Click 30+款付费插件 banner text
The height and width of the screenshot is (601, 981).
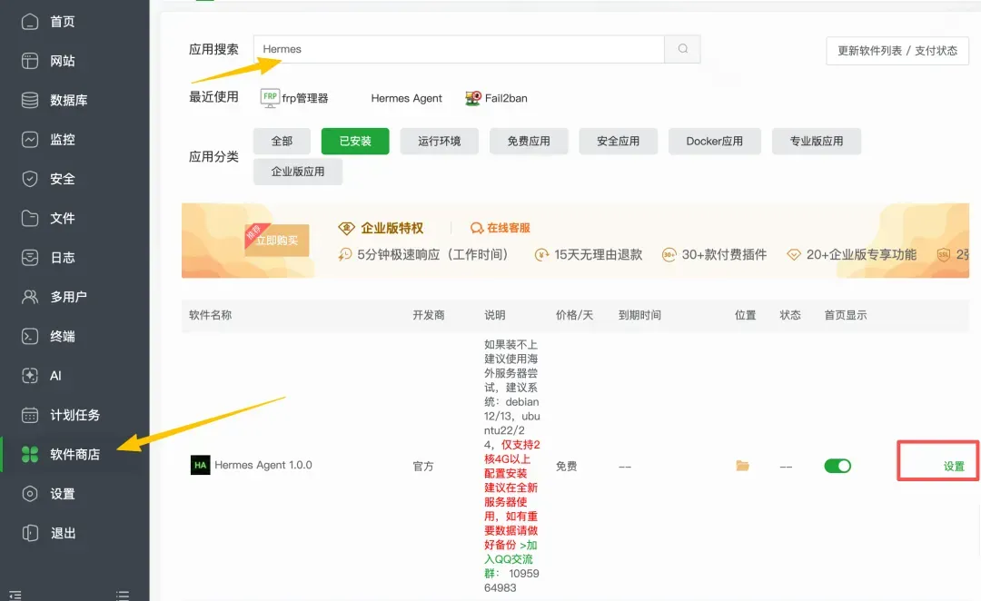724,254
